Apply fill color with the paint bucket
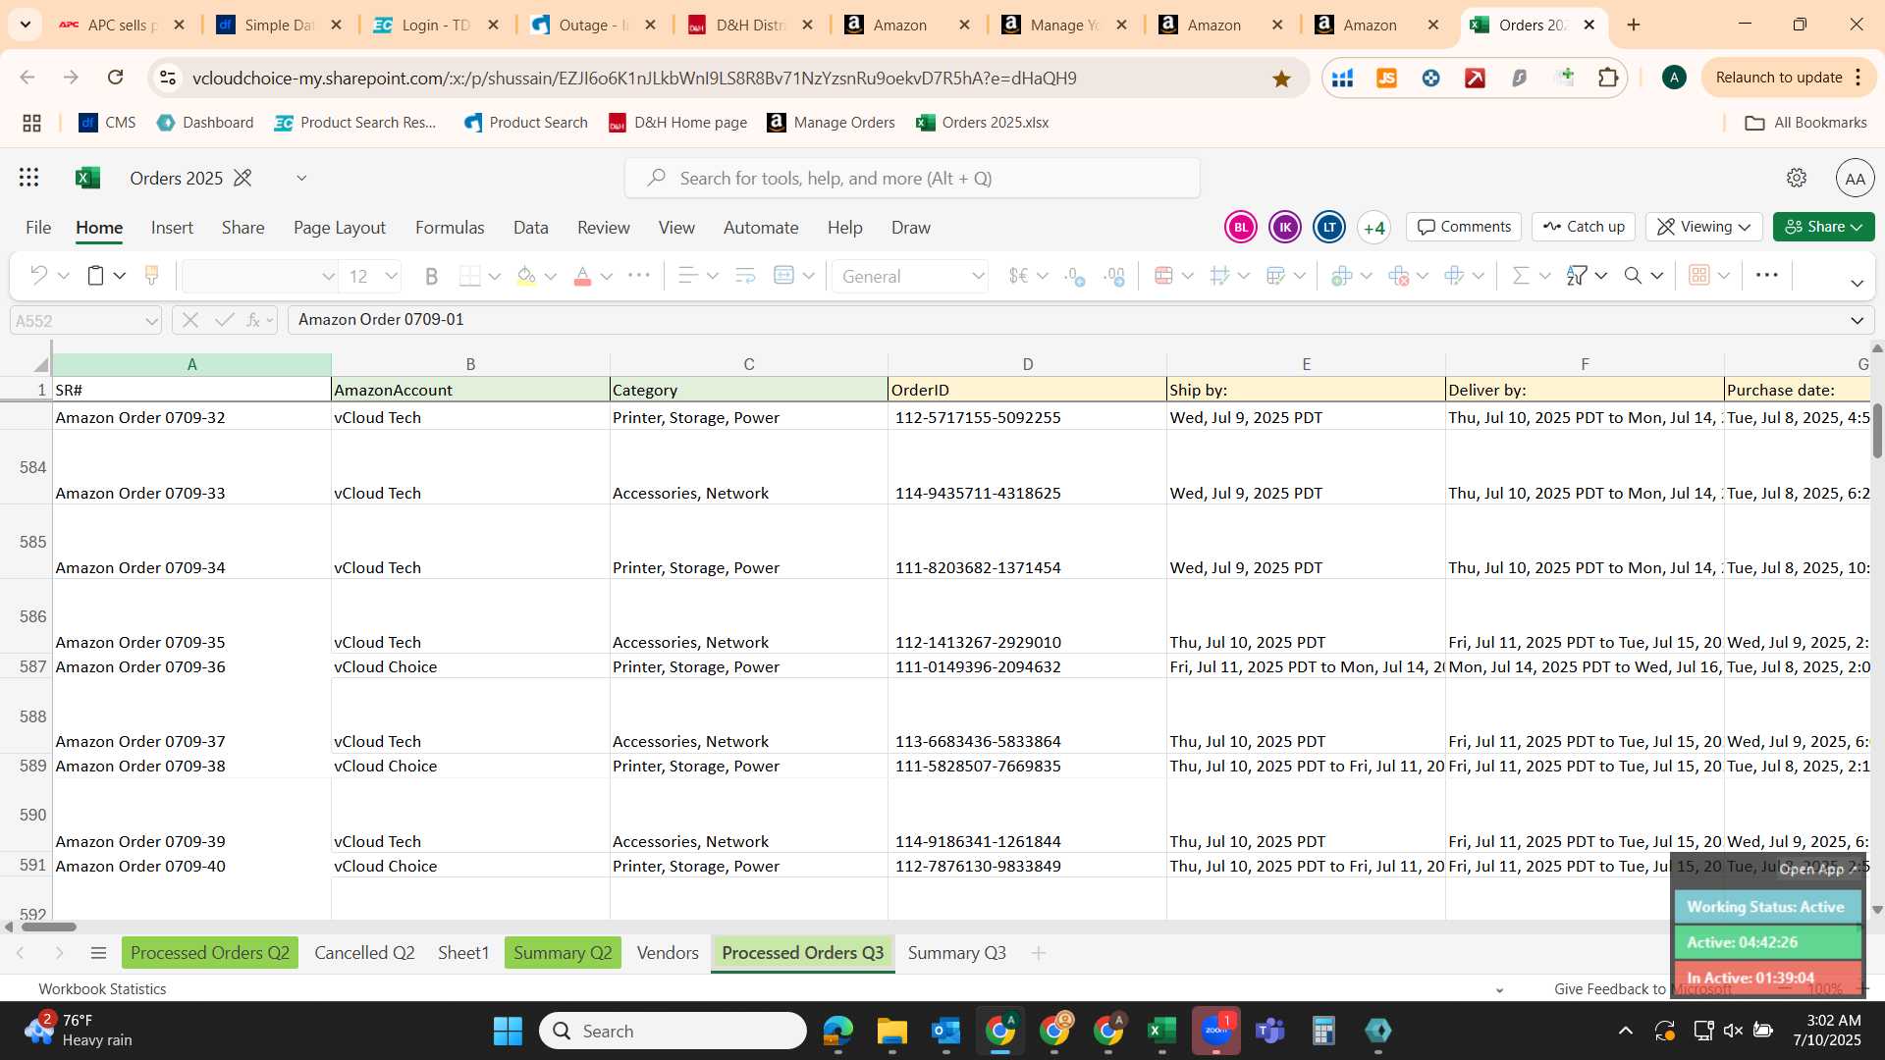The width and height of the screenshot is (1885, 1060). [526, 277]
